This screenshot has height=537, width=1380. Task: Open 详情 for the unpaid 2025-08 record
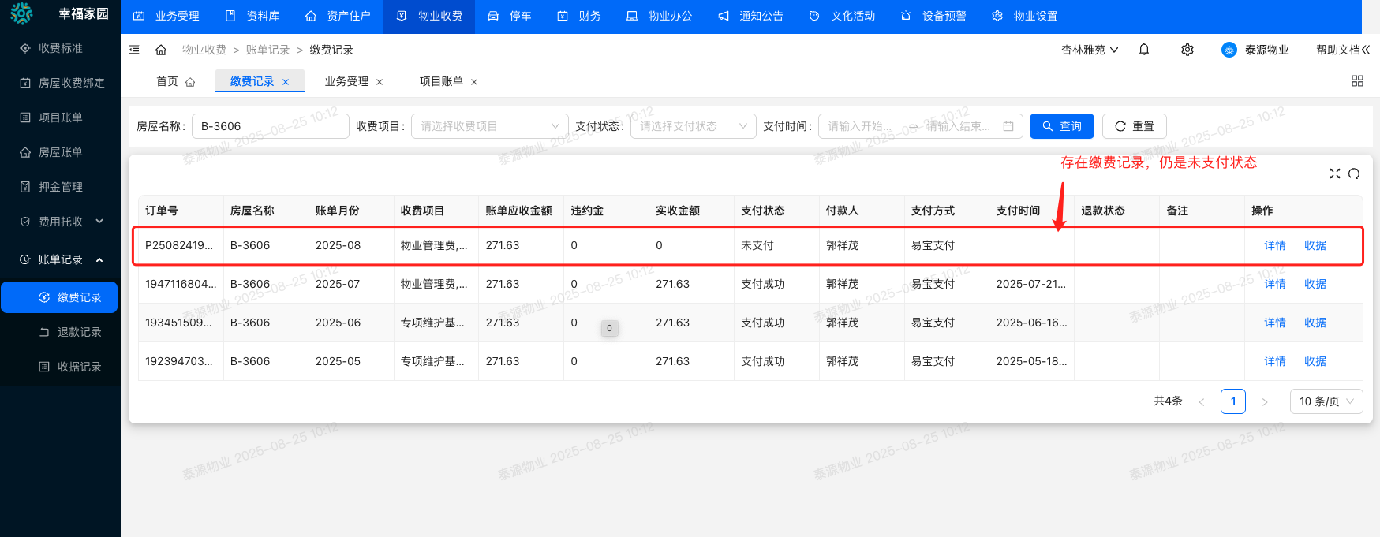(x=1274, y=245)
